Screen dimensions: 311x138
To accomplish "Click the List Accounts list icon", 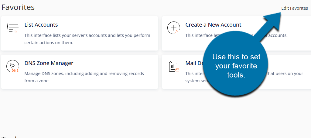I will point(12,28).
